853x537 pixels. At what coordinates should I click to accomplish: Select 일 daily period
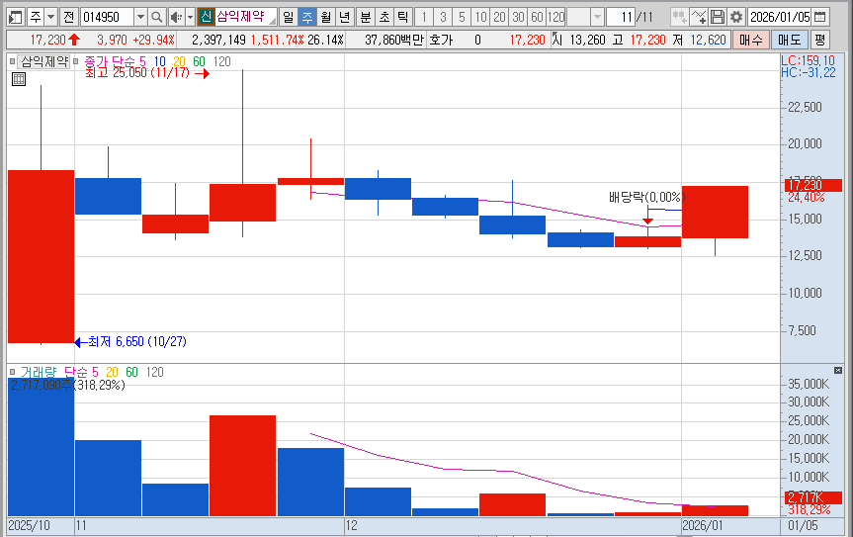289,18
